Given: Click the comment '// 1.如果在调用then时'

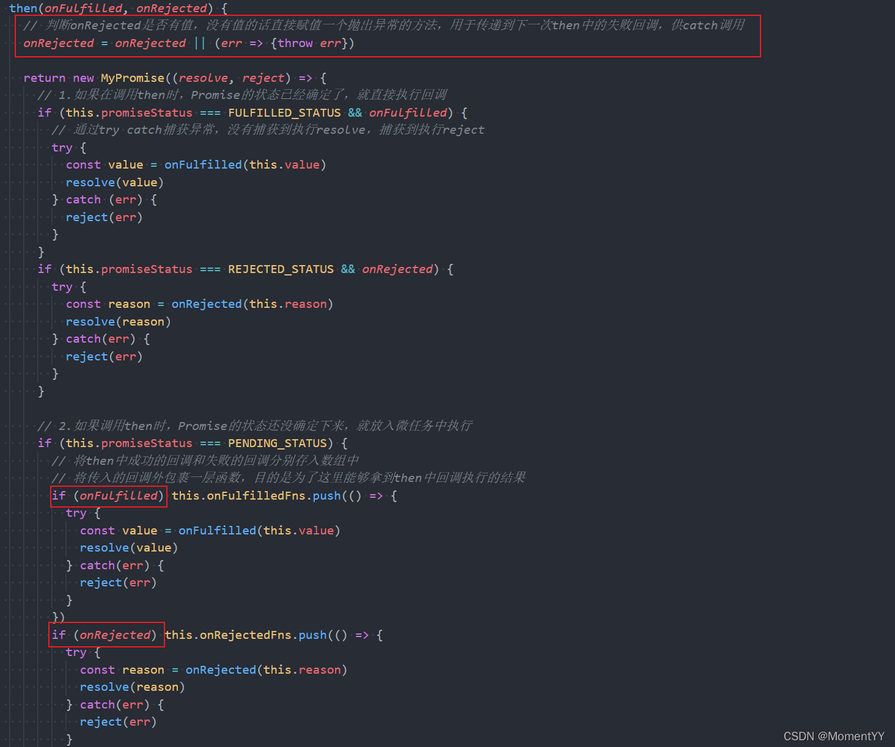Looking at the screenshot, I should coord(242,95).
